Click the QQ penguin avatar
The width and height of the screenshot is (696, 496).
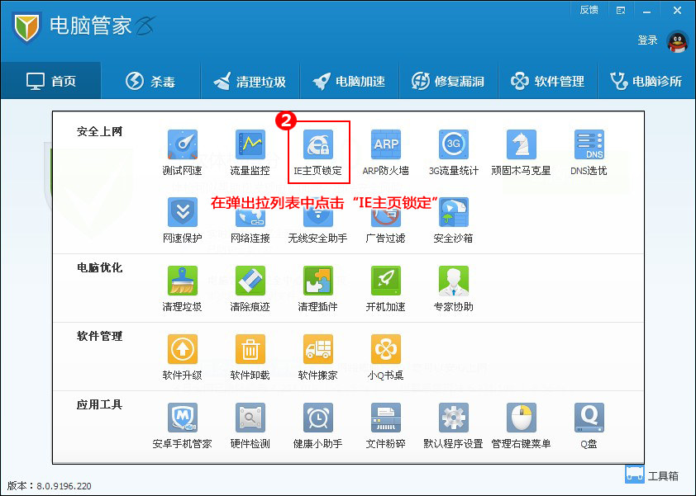[x=677, y=41]
